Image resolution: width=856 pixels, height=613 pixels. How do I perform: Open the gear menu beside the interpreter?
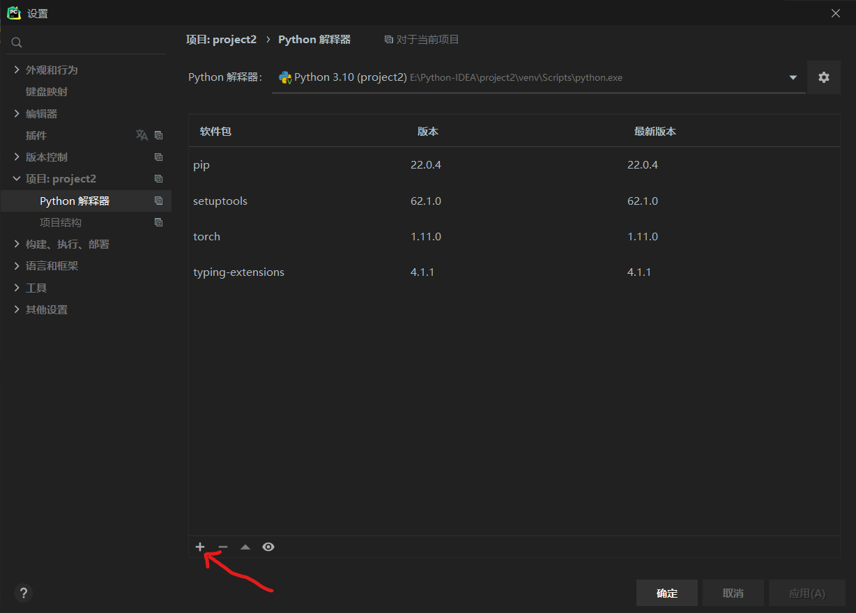point(824,77)
